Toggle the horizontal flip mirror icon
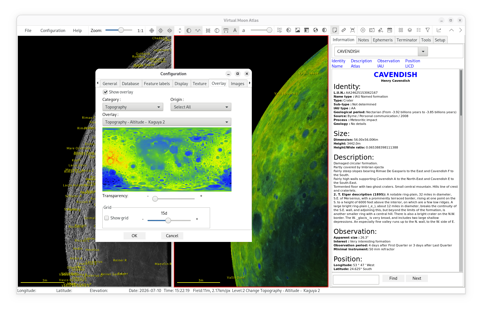Image resolution: width=482 pixels, height=312 pixels. [170, 30]
